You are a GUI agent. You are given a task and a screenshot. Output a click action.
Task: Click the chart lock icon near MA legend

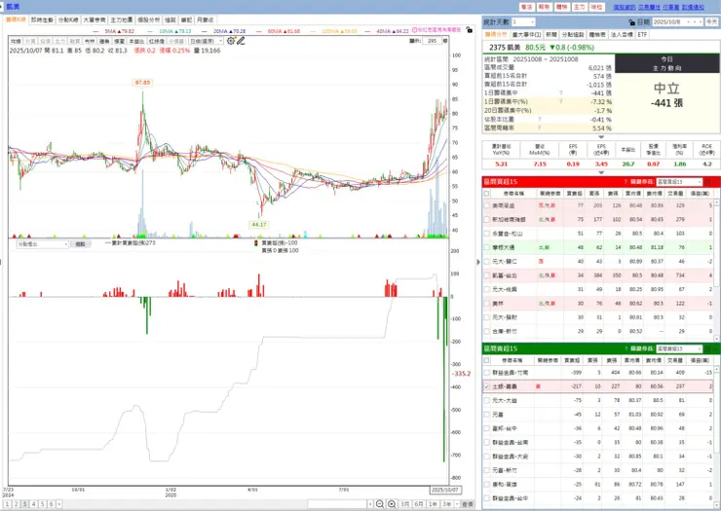469,29
